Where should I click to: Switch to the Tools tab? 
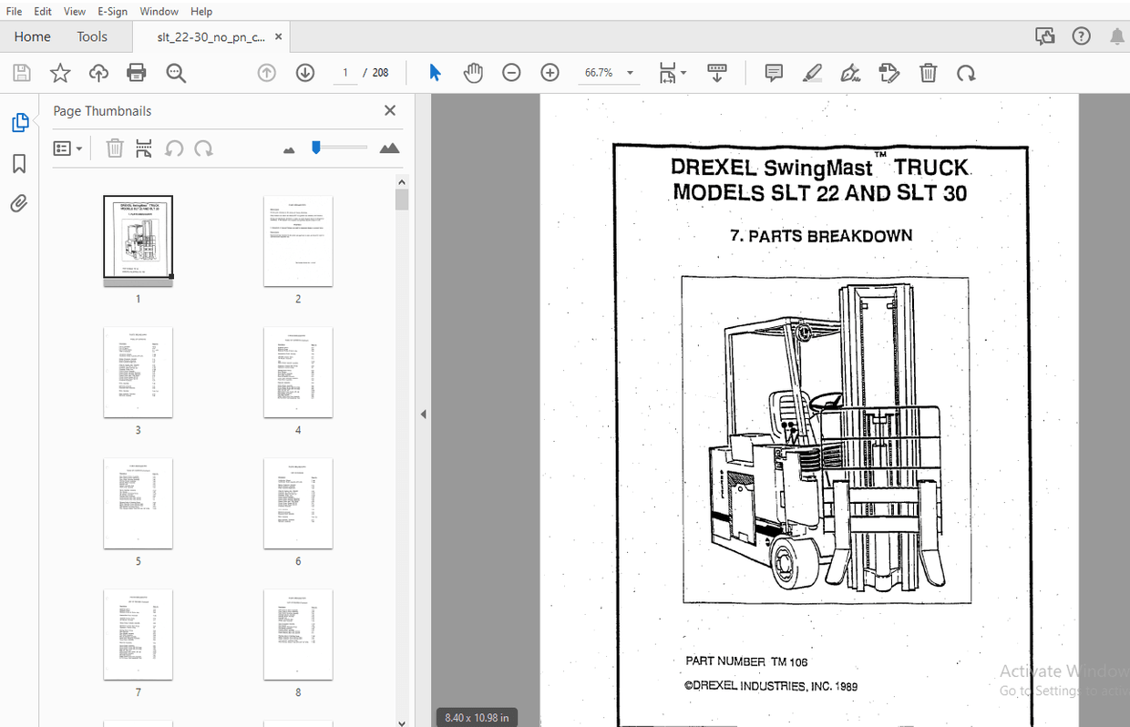pos(91,36)
